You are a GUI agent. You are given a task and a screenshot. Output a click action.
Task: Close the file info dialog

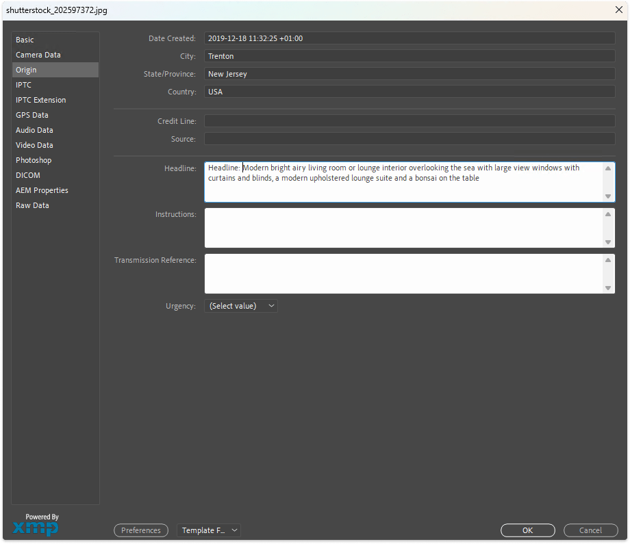point(618,10)
